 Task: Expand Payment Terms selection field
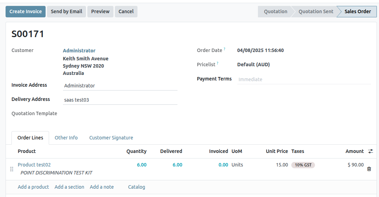[304, 79]
